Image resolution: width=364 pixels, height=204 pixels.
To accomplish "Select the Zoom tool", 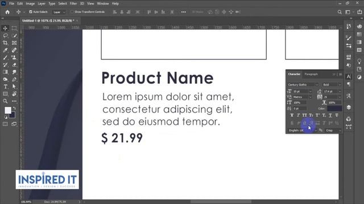I will pyautogui.click(x=5, y=101).
